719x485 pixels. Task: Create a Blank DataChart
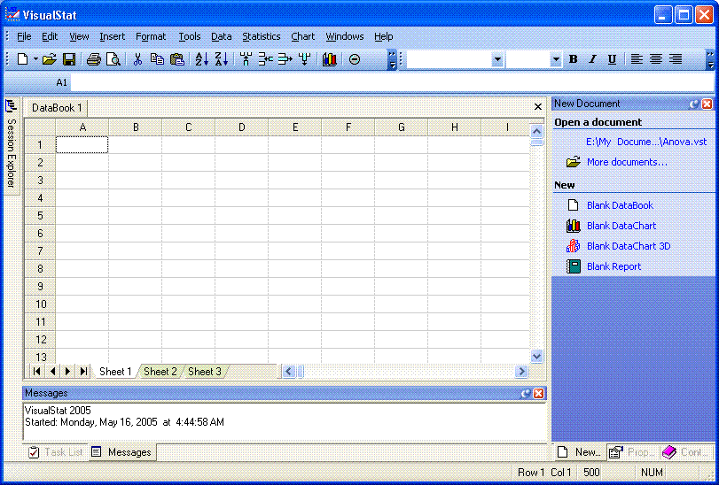click(x=621, y=226)
